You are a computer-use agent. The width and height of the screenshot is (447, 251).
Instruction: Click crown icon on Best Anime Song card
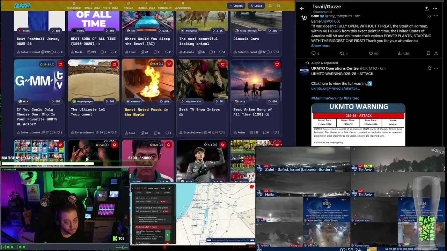click(x=277, y=64)
